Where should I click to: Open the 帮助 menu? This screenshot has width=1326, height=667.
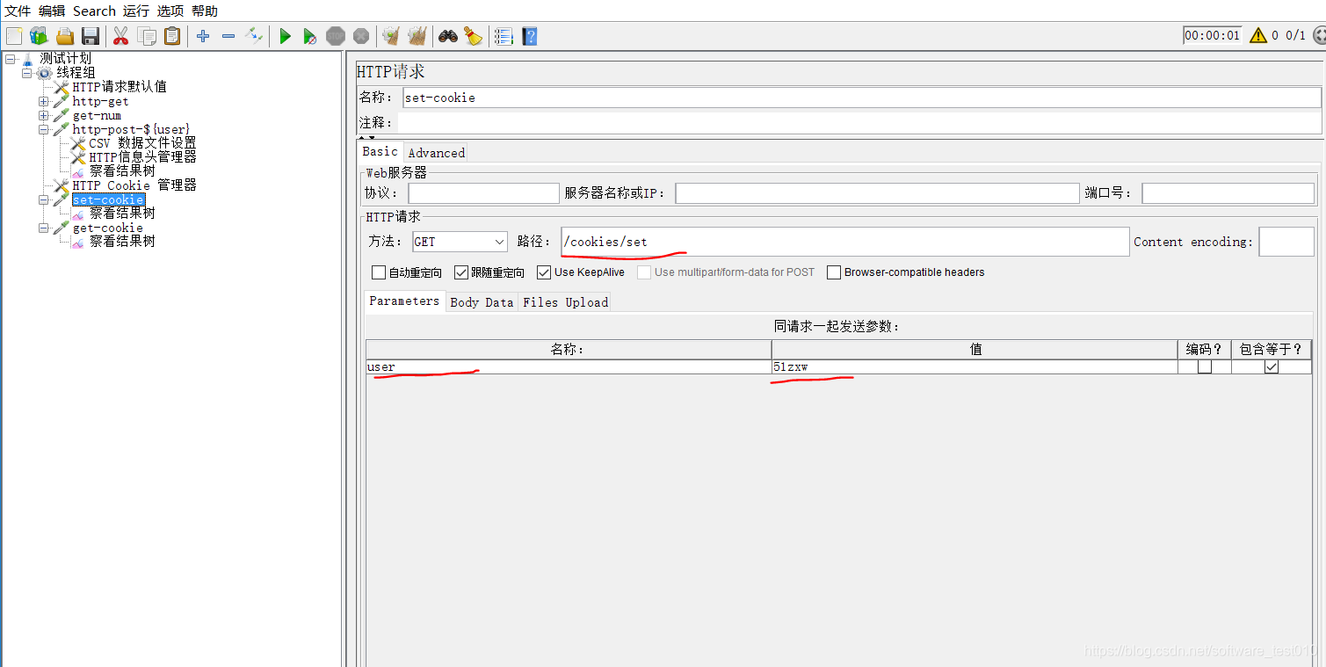coord(205,11)
